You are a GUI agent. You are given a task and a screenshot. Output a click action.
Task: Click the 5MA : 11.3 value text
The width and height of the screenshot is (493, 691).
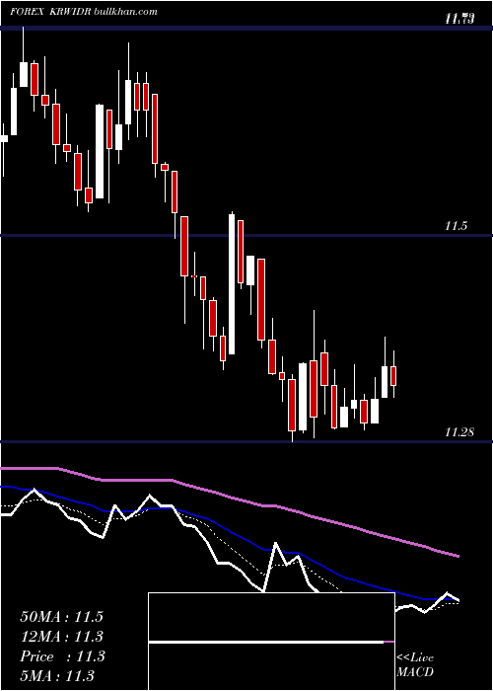57,675
